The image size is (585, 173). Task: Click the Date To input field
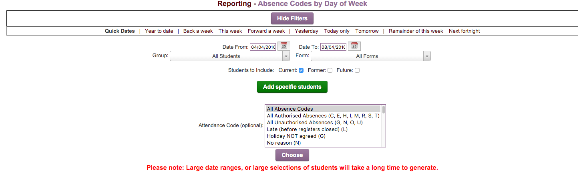333,47
